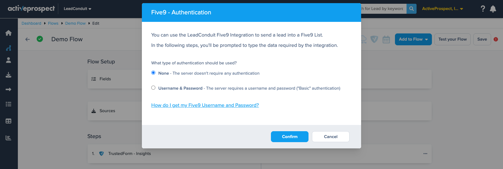Open the home icon in sidebar
The image size is (503, 169).
[x=8, y=33]
